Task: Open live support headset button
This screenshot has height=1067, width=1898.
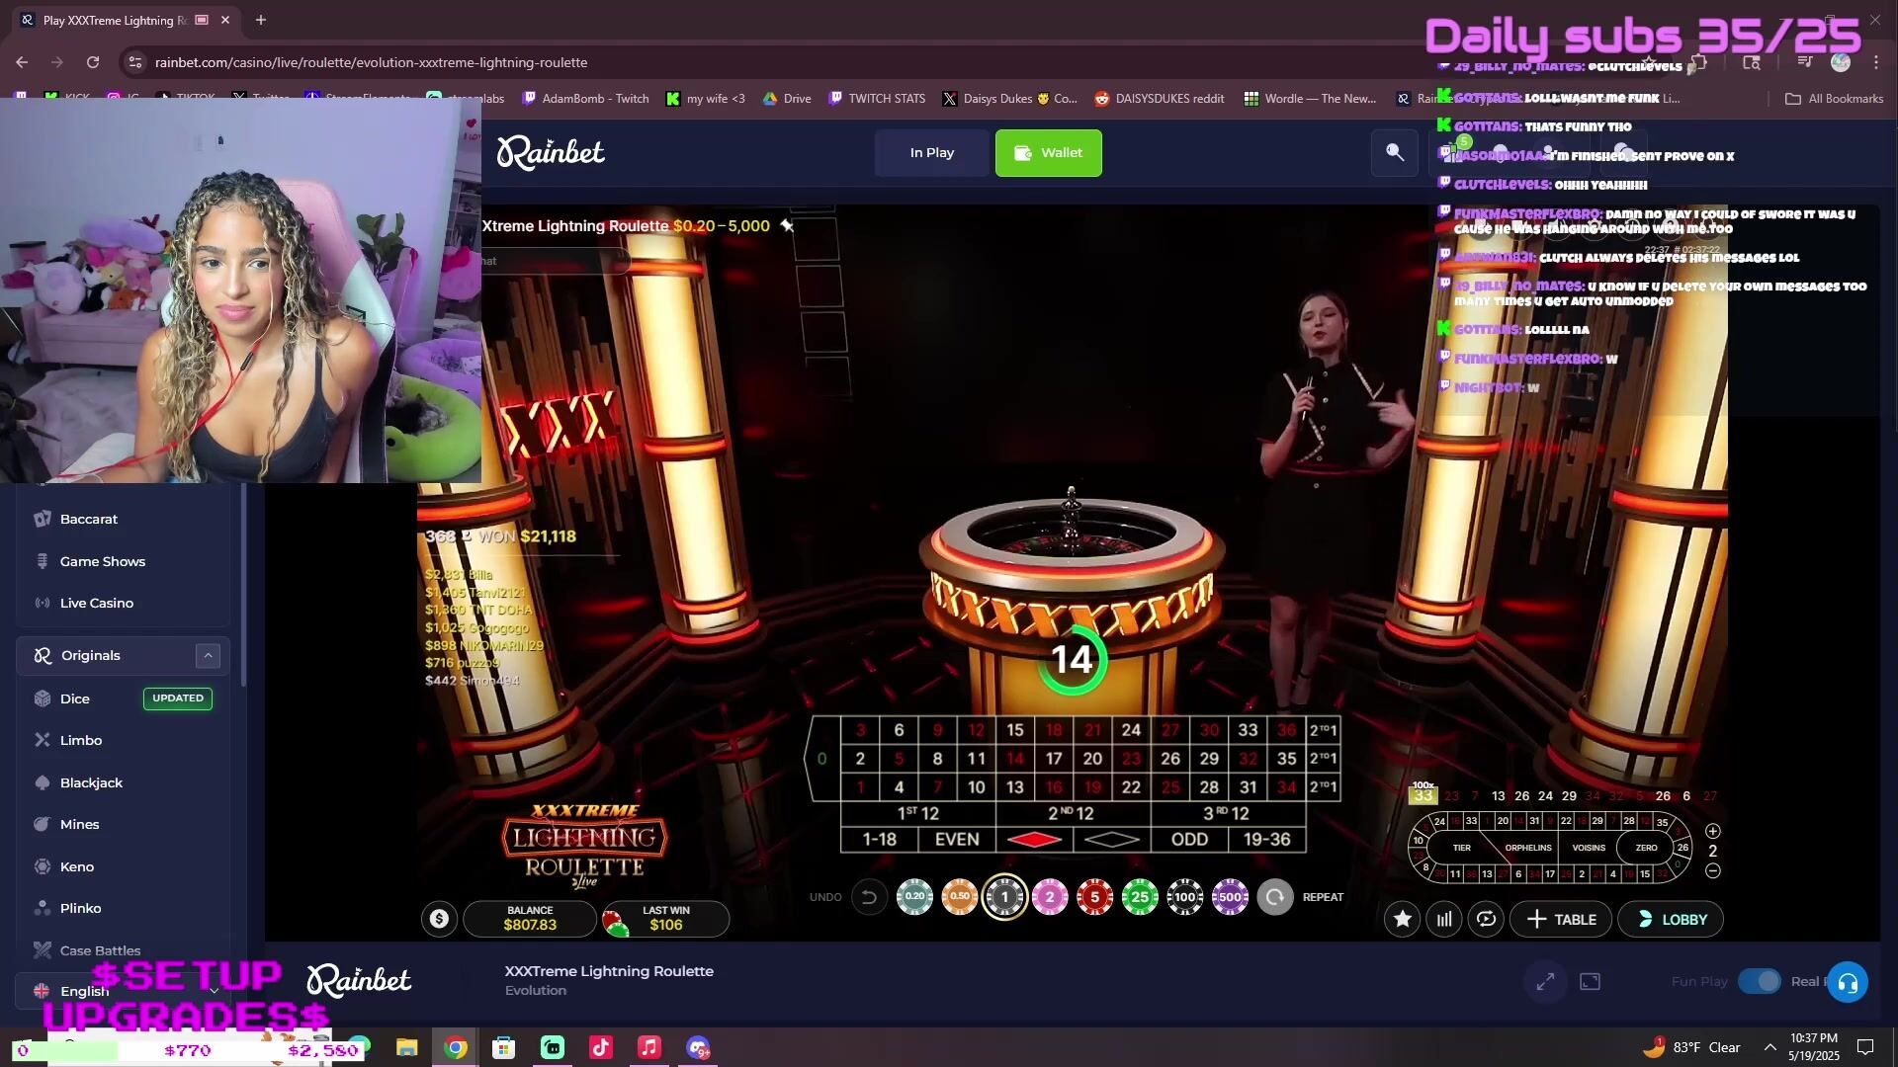Action: (x=1847, y=982)
